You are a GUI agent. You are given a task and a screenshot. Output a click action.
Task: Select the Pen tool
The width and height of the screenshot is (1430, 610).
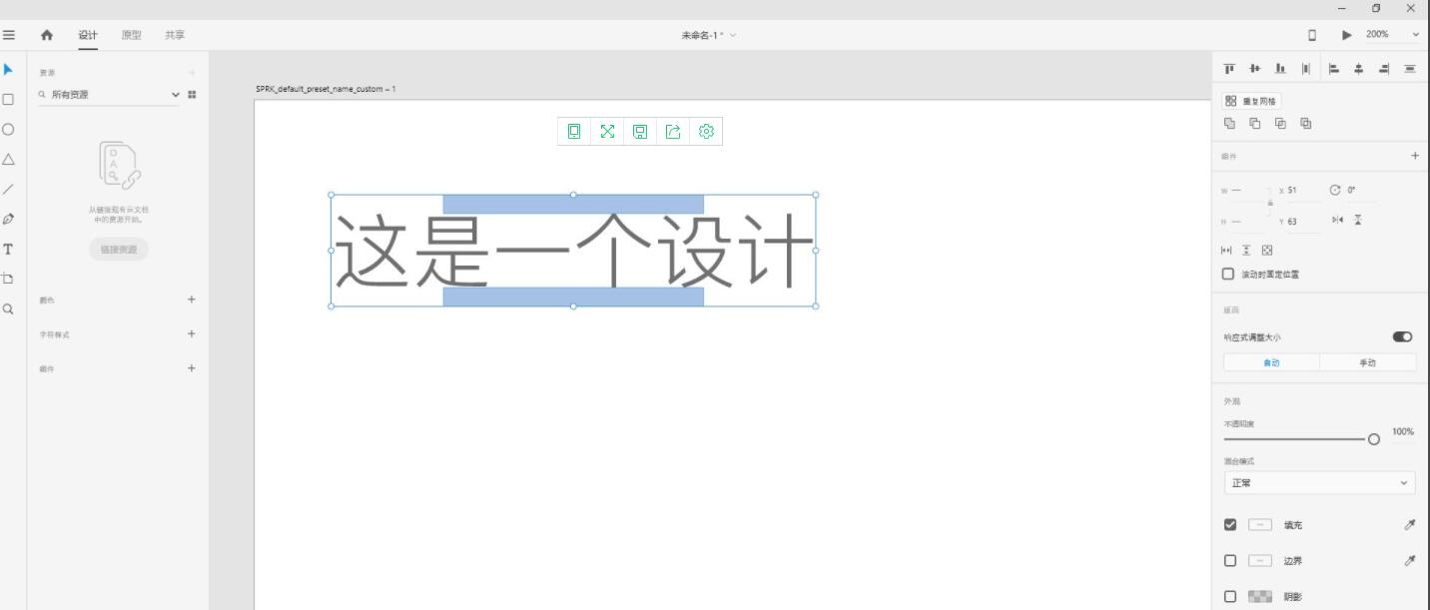tap(10, 219)
